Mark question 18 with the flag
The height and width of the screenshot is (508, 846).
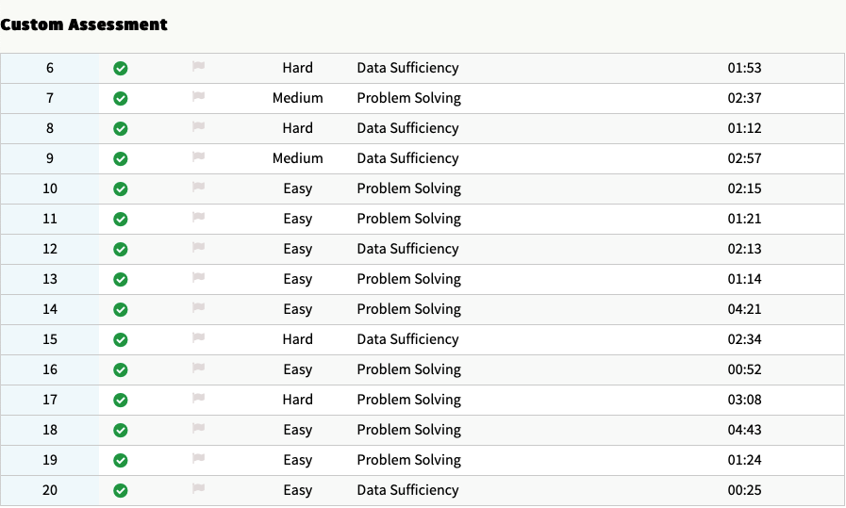click(198, 429)
